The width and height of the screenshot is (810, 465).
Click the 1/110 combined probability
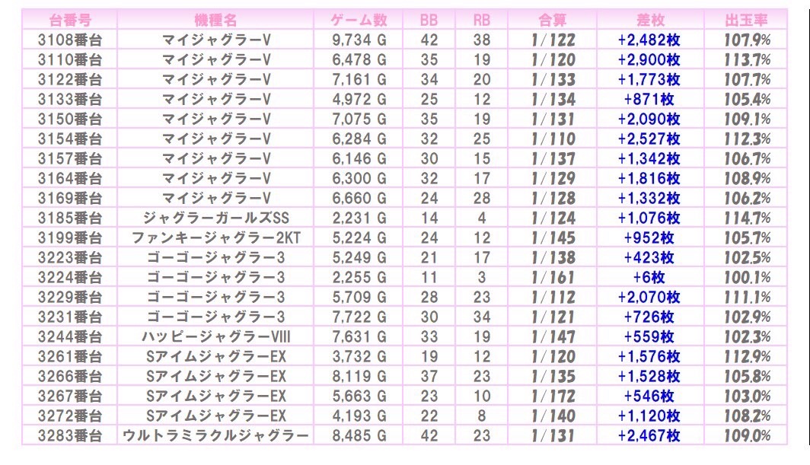pos(553,139)
